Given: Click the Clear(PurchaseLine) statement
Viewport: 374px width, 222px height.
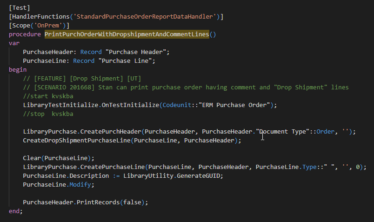Looking at the screenshot, I should tap(59, 158).
